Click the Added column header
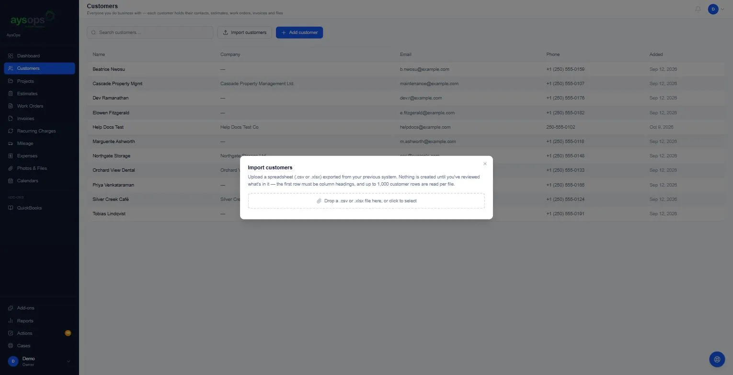 pyautogui.click(x=656, y=55)
